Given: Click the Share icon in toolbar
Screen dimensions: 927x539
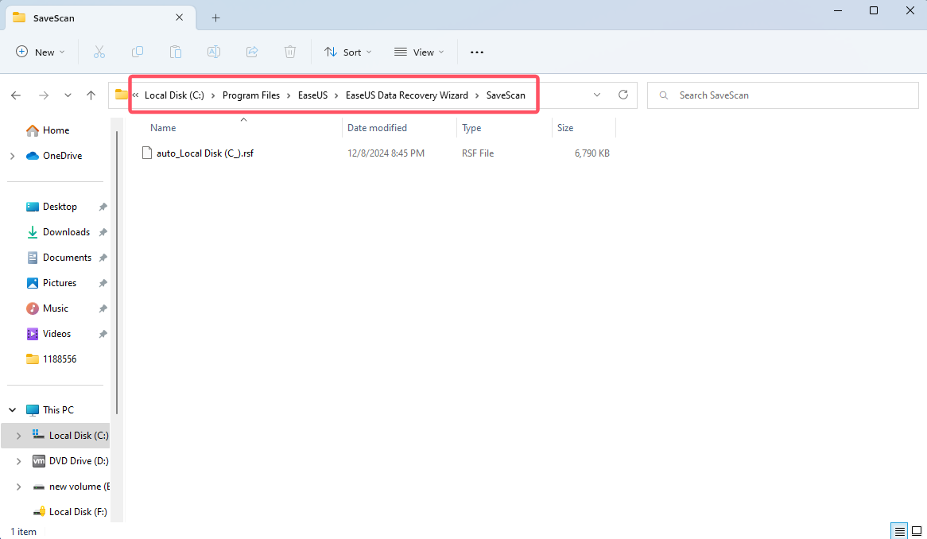Looking at the screenshot, I should (x=252, y=52).
